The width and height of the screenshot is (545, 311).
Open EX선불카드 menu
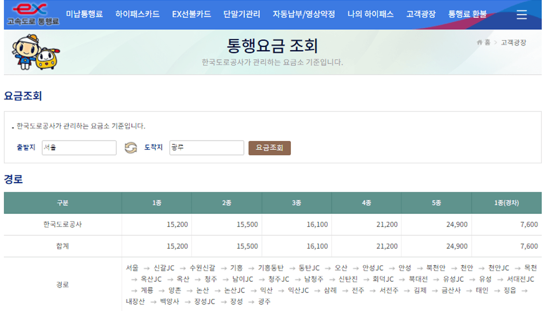tap(191, 14)
